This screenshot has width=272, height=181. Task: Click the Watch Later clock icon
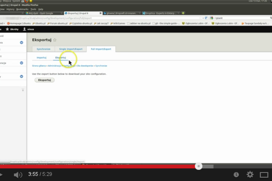(235, 174)
